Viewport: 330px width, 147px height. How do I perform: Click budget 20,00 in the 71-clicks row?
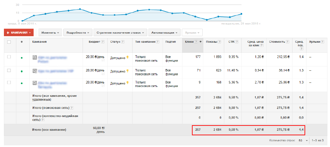[x=95, y=70]
